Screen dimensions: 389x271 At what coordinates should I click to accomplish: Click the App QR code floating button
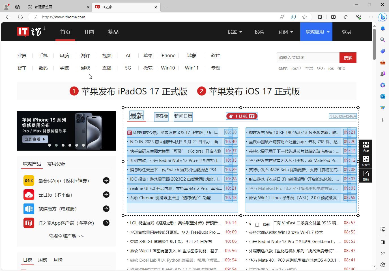pos(366,146)
